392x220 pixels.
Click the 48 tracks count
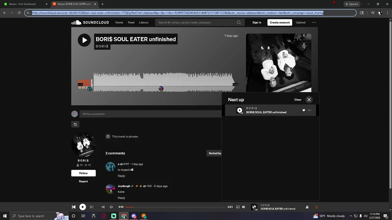(88, 165)
